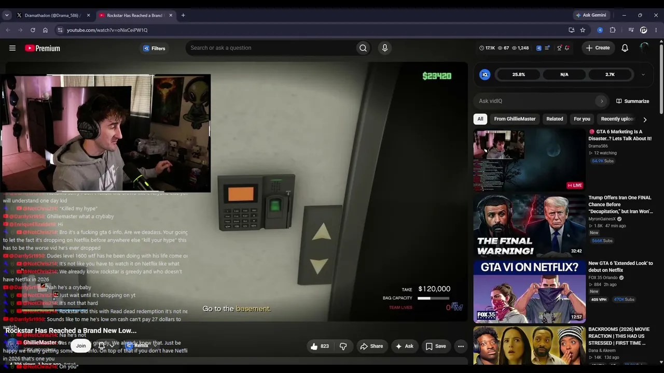The width and height of the screenshot is (664, 373).
Task: Click the vidIQ logo in top stats bar
Action: [539, 48]
